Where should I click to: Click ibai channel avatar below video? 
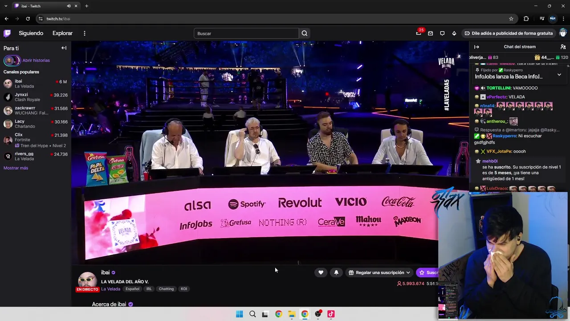[87, 281]
